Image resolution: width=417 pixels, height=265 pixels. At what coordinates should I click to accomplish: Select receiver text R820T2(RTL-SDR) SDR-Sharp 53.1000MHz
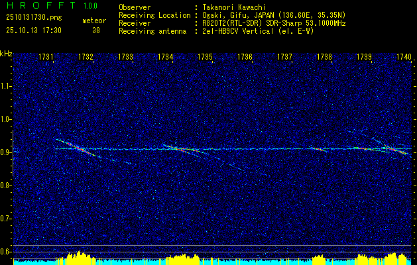click(x=274, y=23)
